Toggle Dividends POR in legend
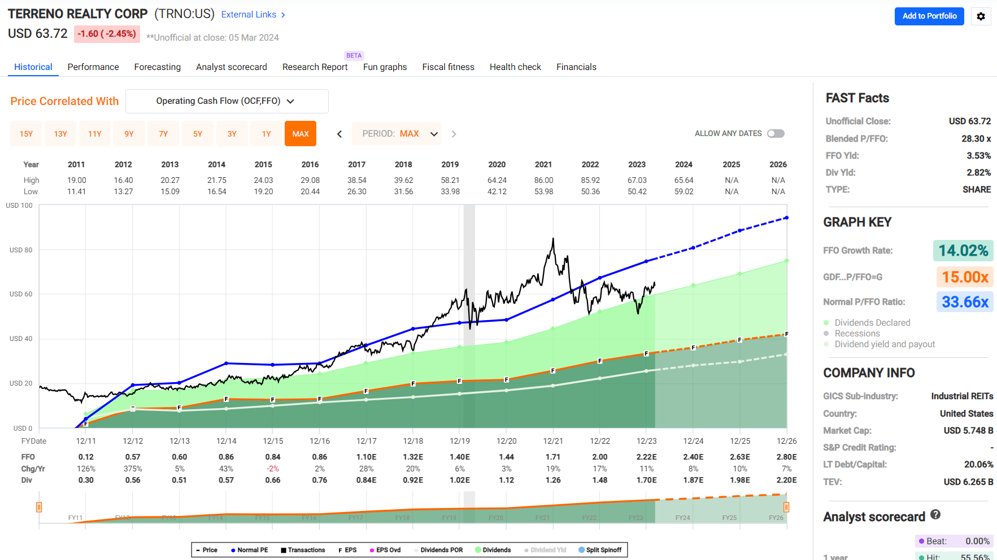The width and height of the screenshot is (997, 560). tap(438, 550)
